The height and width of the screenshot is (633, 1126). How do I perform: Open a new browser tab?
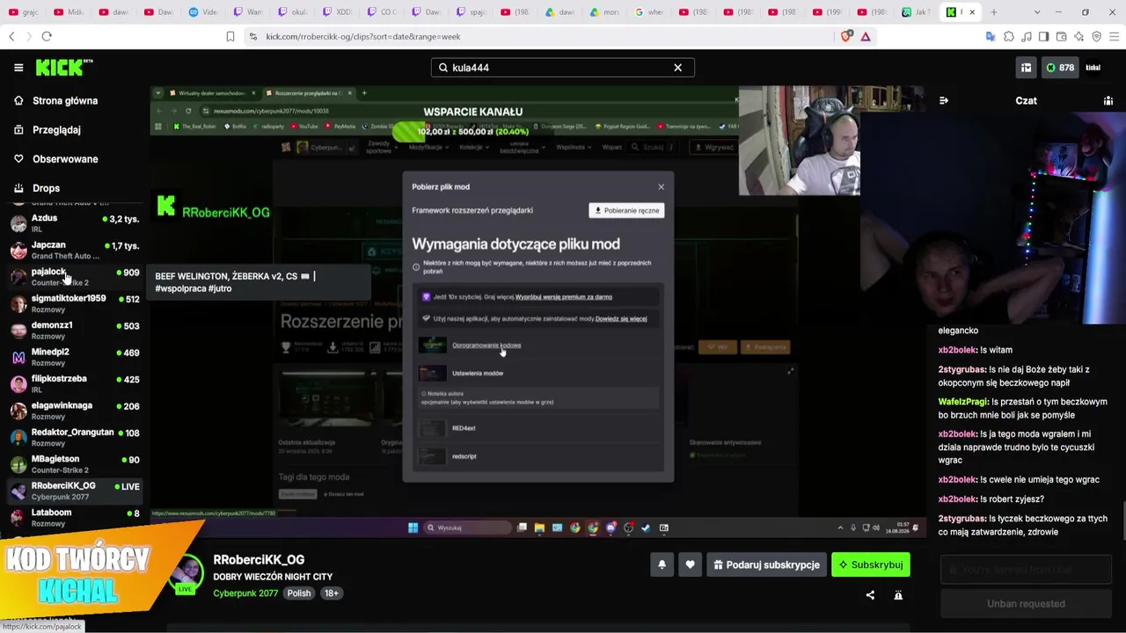[994, 12]
